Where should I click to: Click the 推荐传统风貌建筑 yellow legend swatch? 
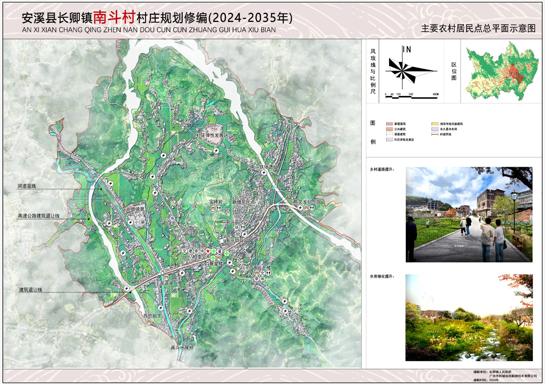pyautogui.click(x=435, y=124)
